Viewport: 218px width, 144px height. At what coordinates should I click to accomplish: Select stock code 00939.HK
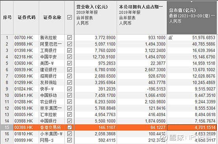click(24, 70)
